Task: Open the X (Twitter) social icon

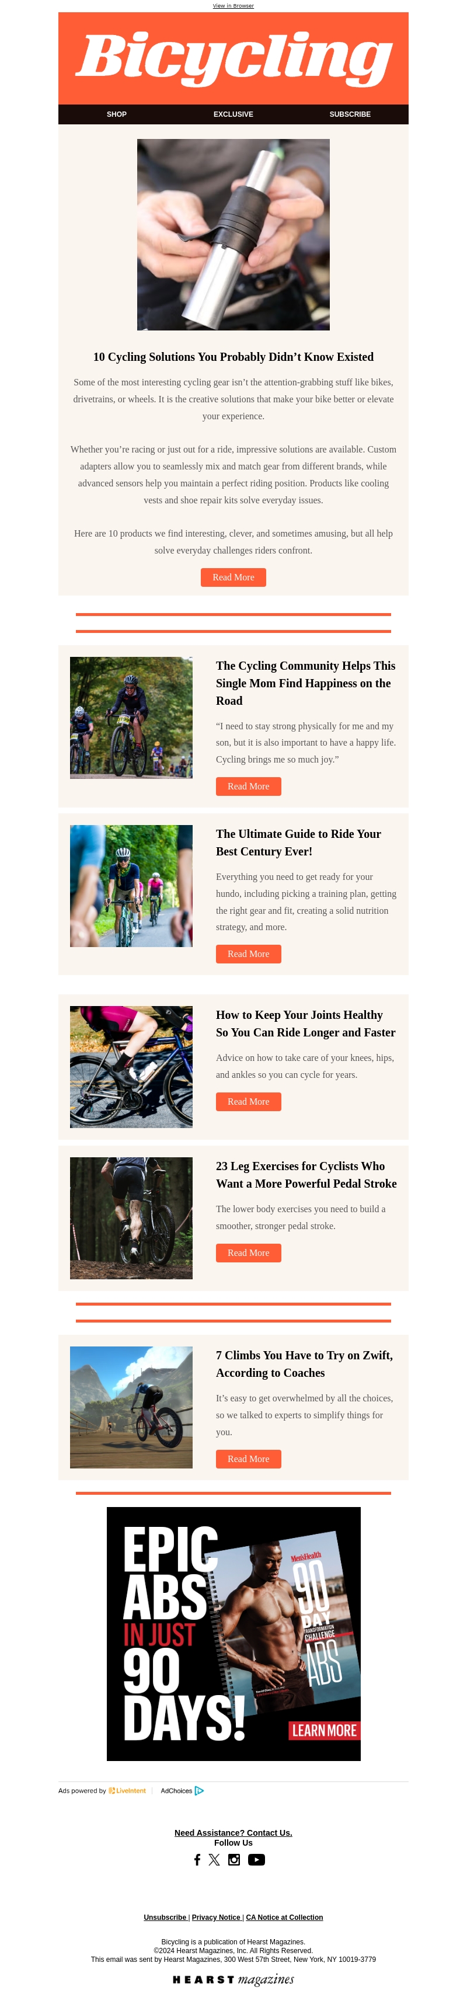Action: pos(214,1859)
